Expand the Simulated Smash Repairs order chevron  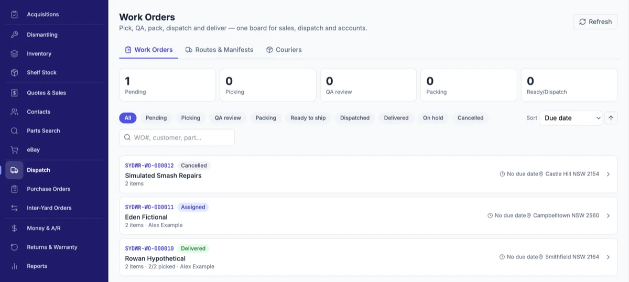[608, 174]
